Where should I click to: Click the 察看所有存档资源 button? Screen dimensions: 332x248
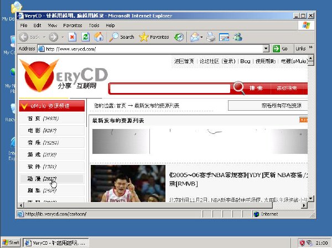268,106
